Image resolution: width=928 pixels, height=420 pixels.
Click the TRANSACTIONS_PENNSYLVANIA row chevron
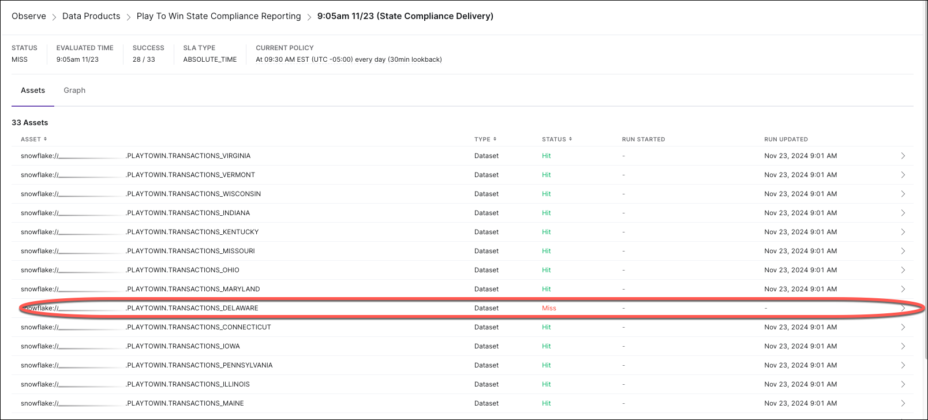coord(903,365)
